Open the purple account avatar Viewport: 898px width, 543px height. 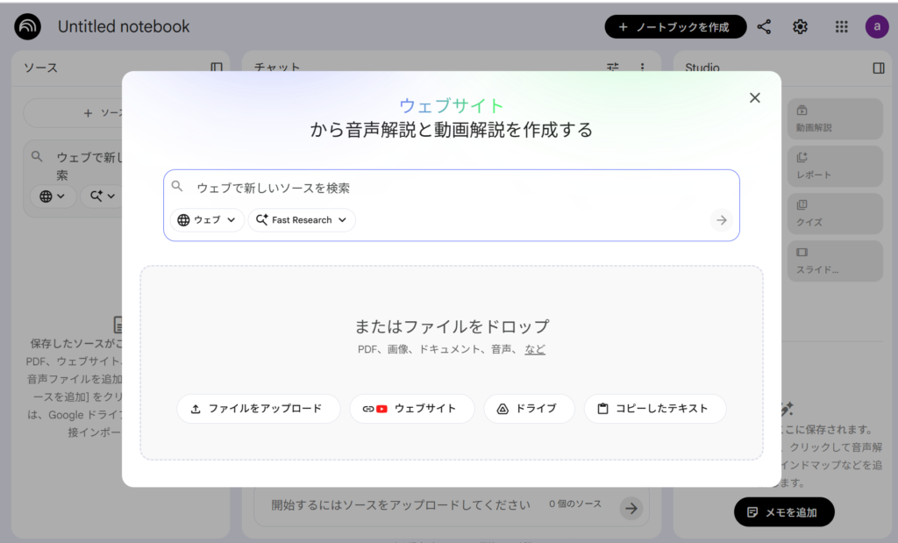pyautogui.click(x=877, y=26)
